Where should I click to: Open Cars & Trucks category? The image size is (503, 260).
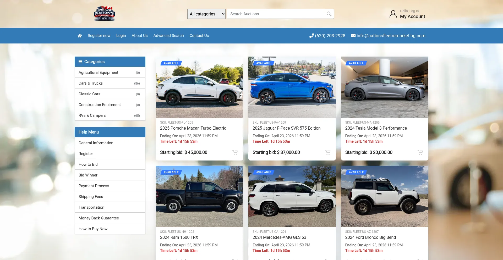point(110,83)
